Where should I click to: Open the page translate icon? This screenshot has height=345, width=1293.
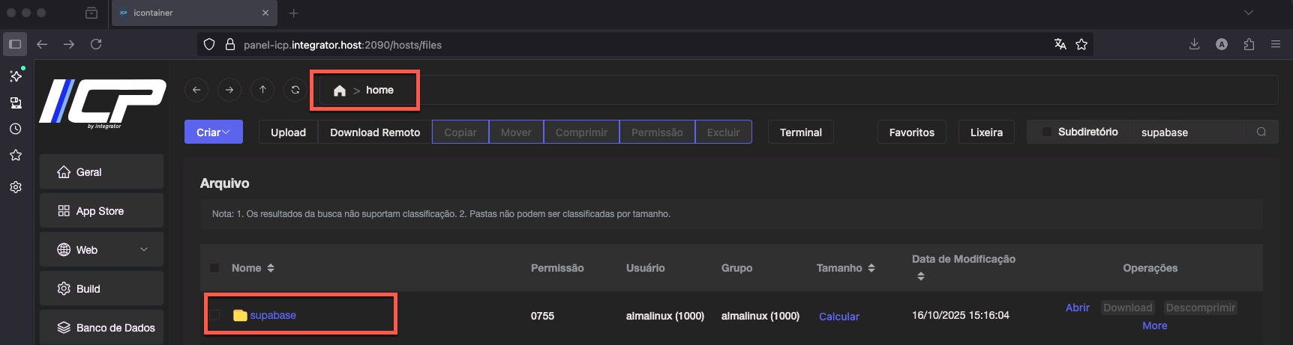coord(1060,44)
